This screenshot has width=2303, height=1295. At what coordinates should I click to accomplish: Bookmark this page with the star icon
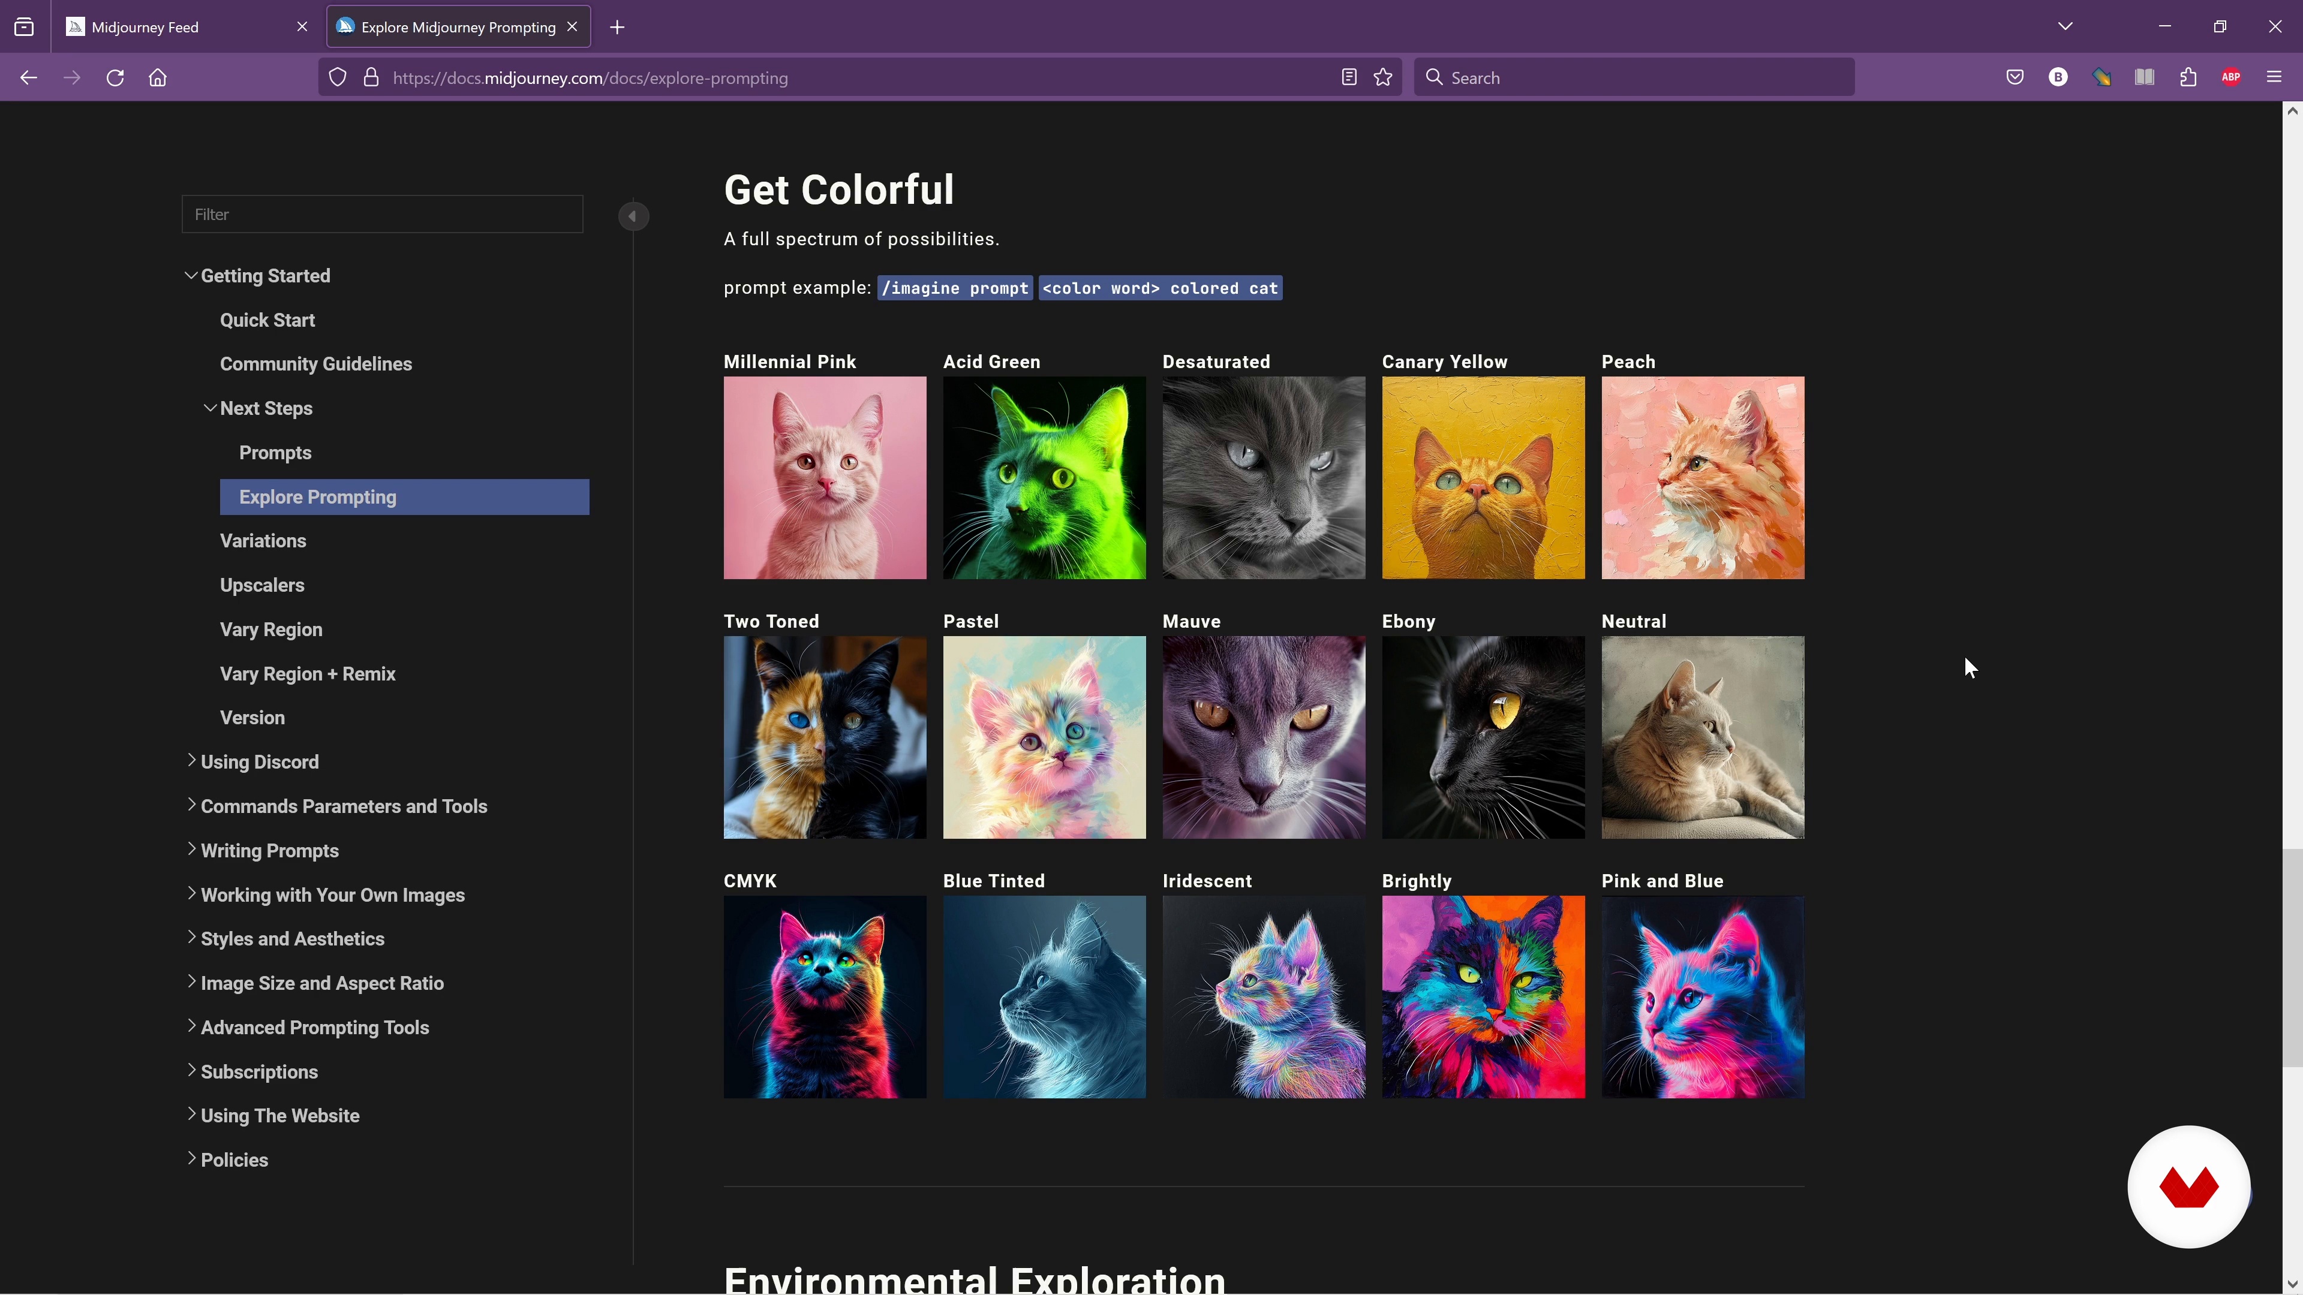point(1383,78)
